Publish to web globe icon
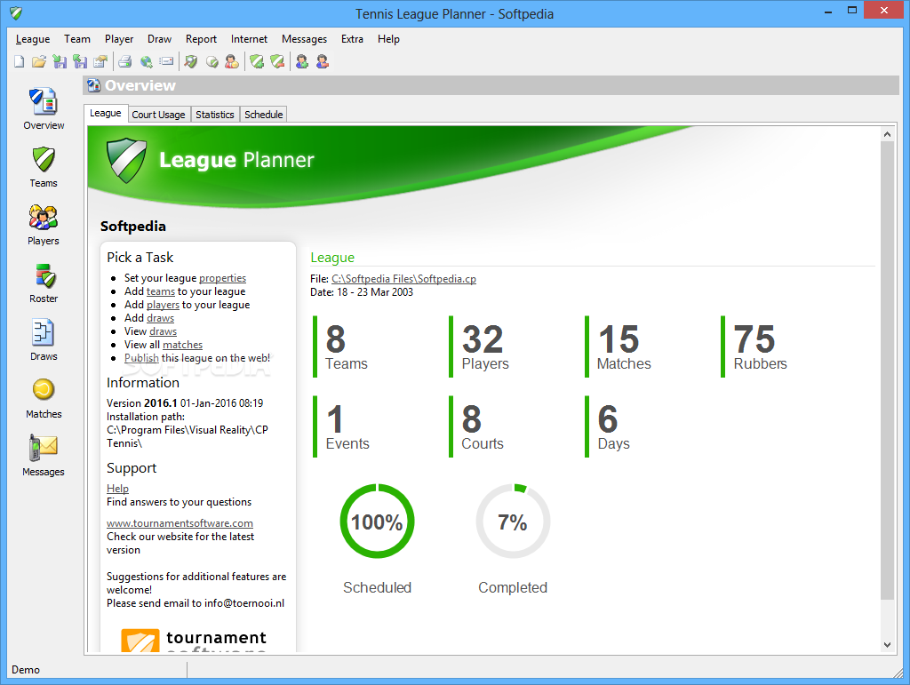The image size is (910, 685). 147,61
